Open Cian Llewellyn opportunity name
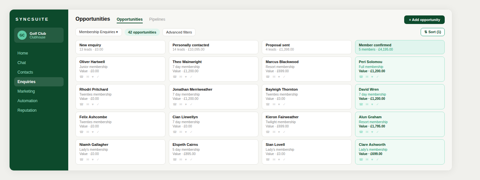The image size is (480, 180). pos(185,117)
